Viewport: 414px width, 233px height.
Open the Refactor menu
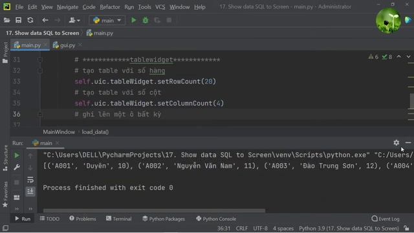[x=110, y=7]
